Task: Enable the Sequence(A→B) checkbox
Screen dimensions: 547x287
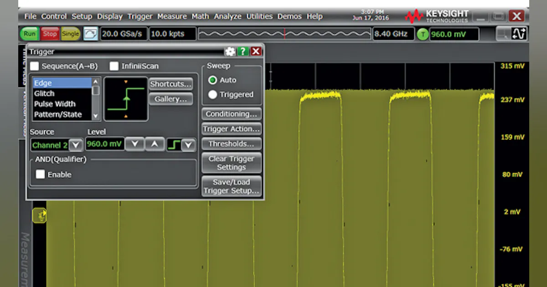Action: (x=34, y=66)
